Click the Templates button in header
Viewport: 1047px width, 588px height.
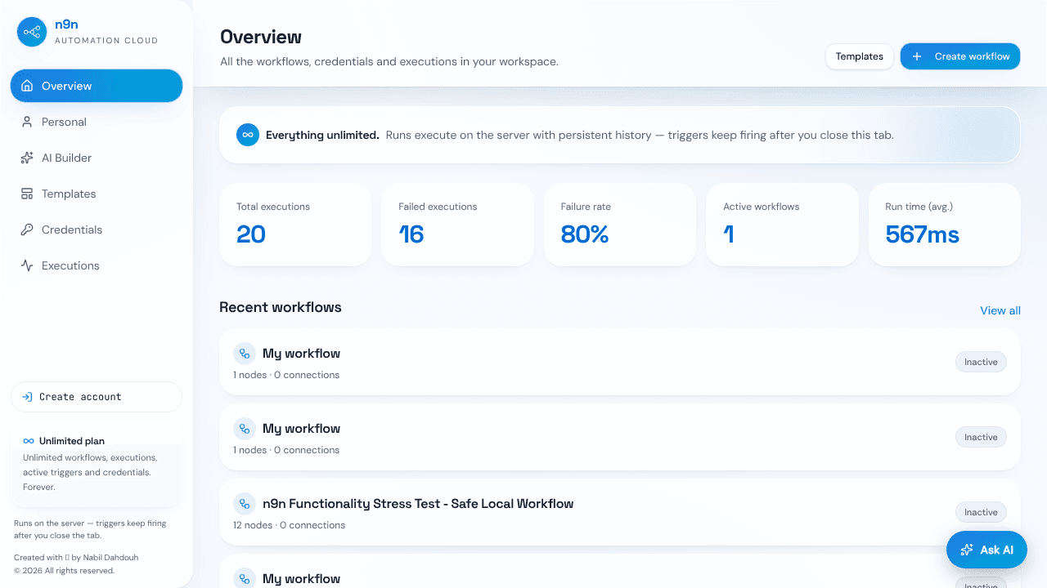click(x=860, y=56)
